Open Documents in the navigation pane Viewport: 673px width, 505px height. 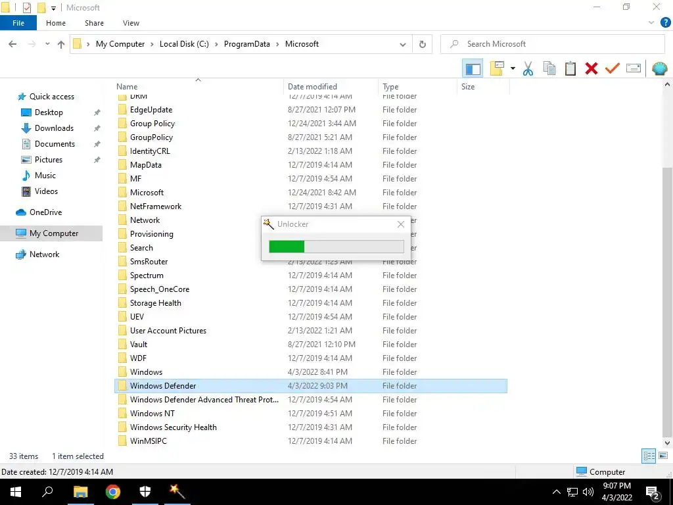tap(55, 144)
